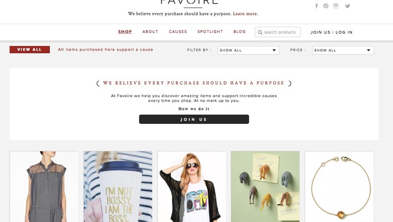Follow the Learn more link
393x222 pixels.
(x=245, y=14)
